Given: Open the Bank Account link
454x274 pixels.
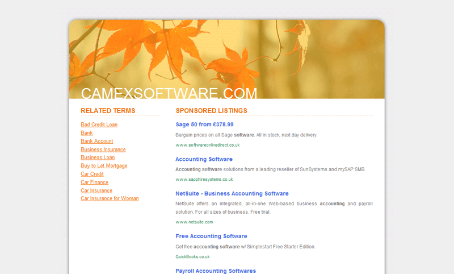Looking at the screenshot, I should 96,141.
